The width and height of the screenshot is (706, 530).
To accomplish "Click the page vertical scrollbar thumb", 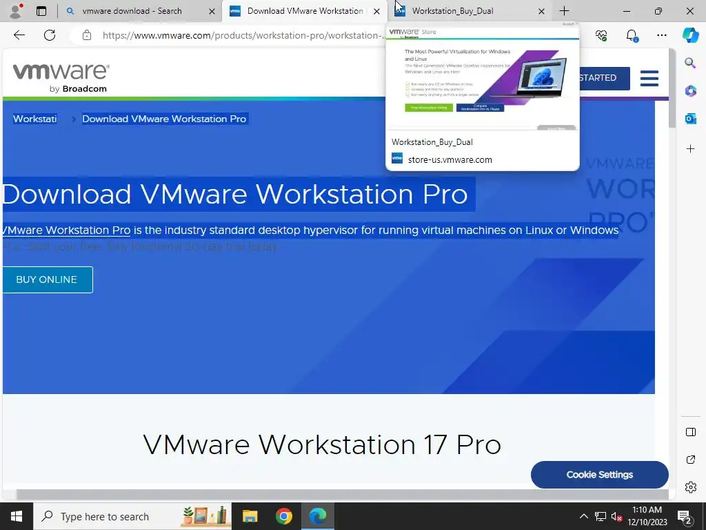I will (672, 88).
